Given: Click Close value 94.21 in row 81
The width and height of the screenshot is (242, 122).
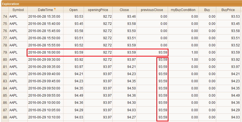Looking at the screenshot, I should (x=131, y=67).
